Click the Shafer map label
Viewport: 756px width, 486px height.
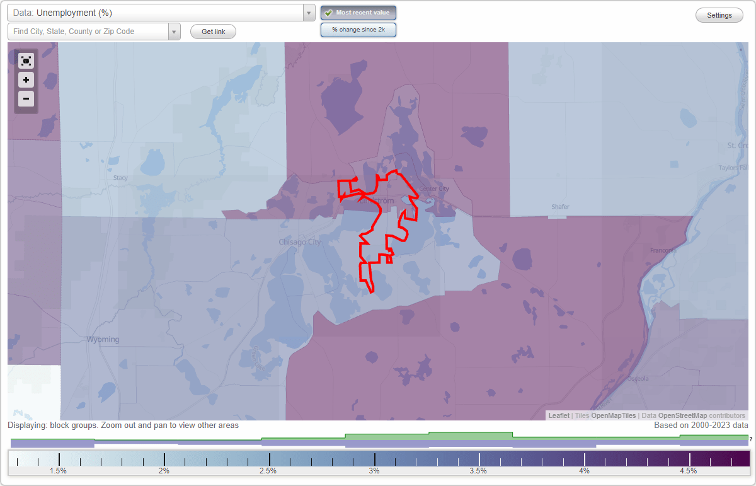560,207
